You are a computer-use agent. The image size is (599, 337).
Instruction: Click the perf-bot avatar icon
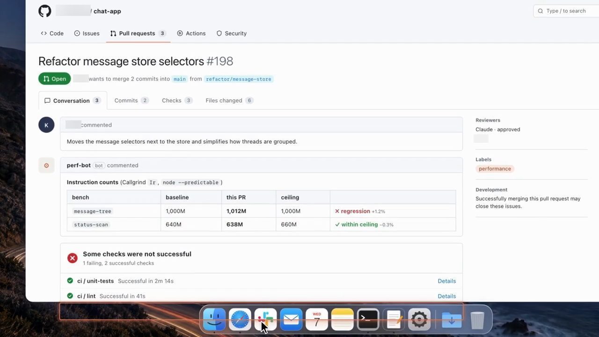pyautogui.click(x=46, y=165)
